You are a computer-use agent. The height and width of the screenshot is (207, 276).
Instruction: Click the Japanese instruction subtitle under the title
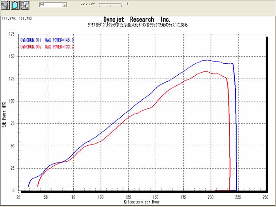138,25
